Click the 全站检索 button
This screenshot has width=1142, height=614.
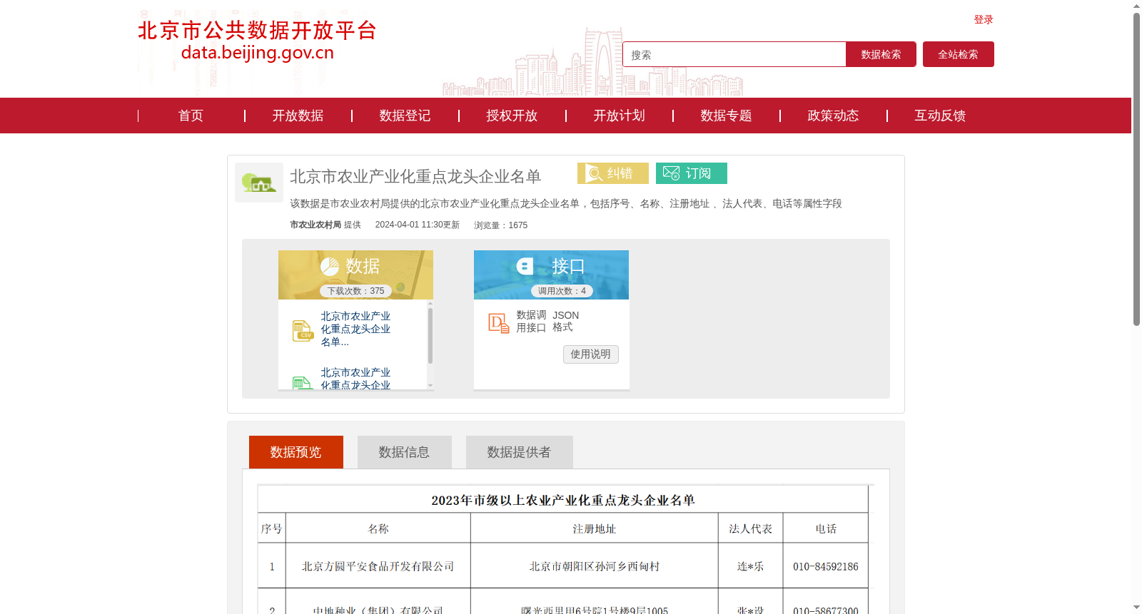pyautogui.click(x=958, y=54)
